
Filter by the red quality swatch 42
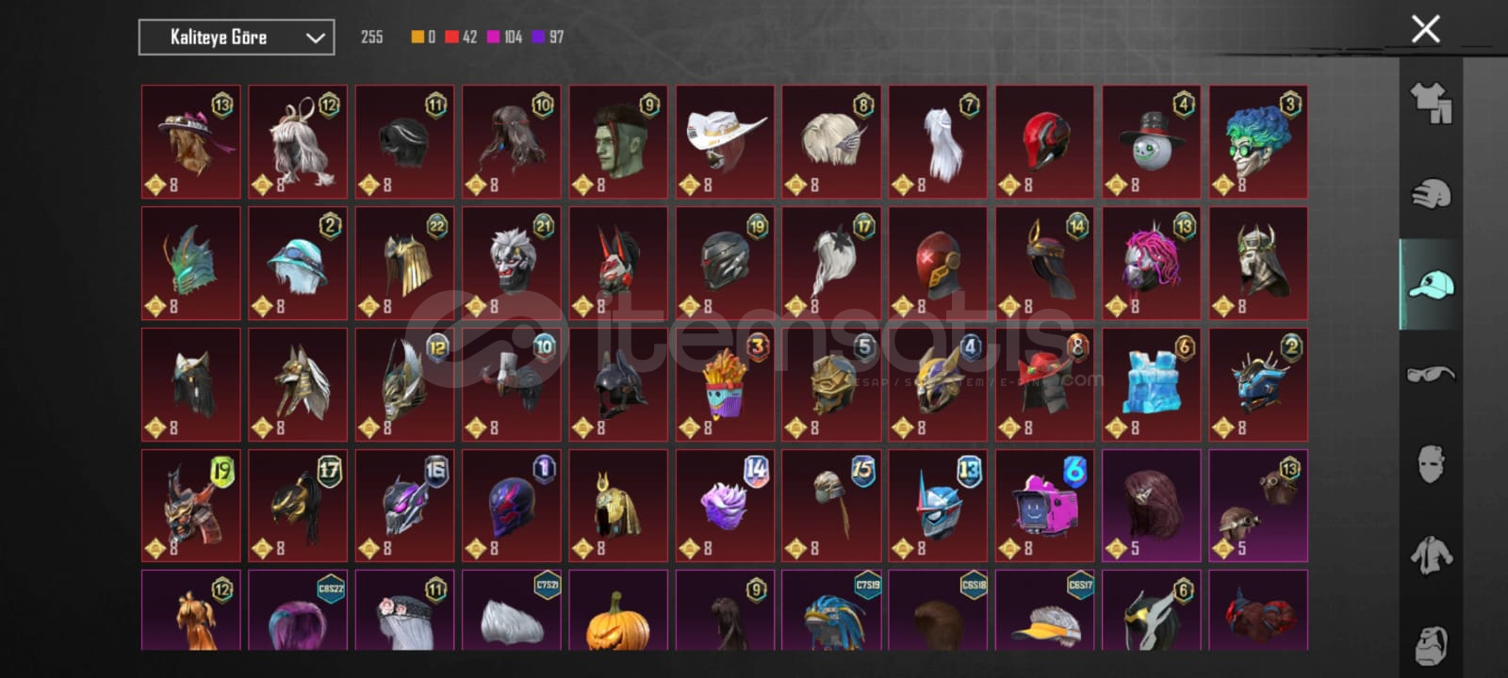[x=461, y=37]
